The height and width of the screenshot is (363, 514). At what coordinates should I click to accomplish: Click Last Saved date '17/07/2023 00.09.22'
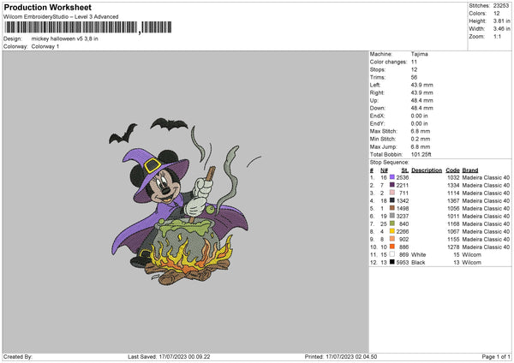tap(184, 356)
